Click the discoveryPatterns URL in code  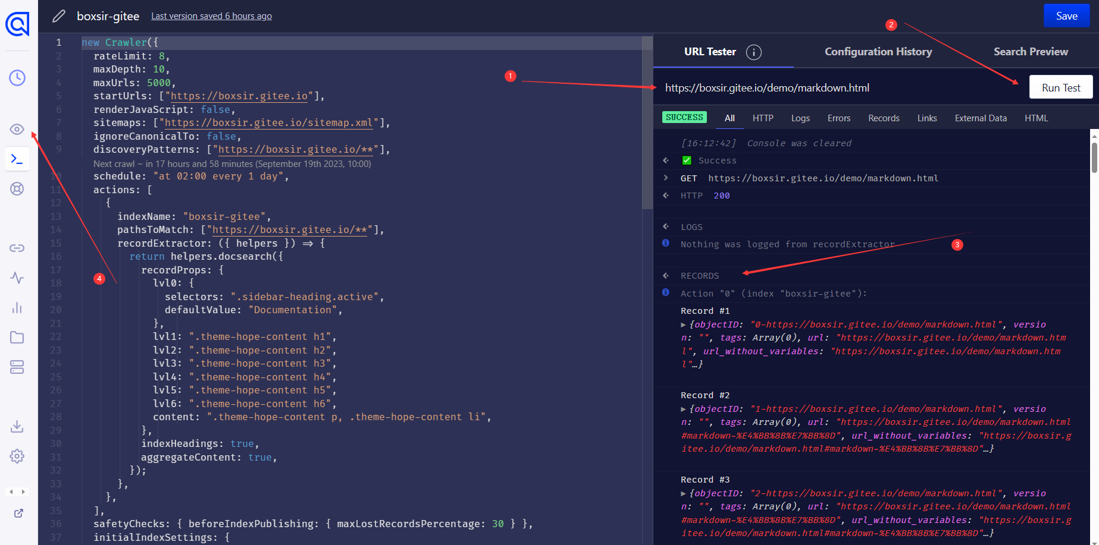(x=296, y=150)
